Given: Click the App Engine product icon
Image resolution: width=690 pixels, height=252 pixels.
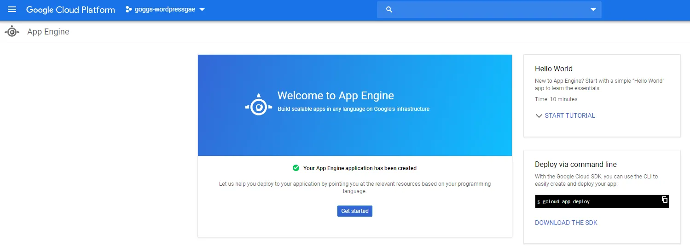Looking at the screenshot, I should (12, 32).
